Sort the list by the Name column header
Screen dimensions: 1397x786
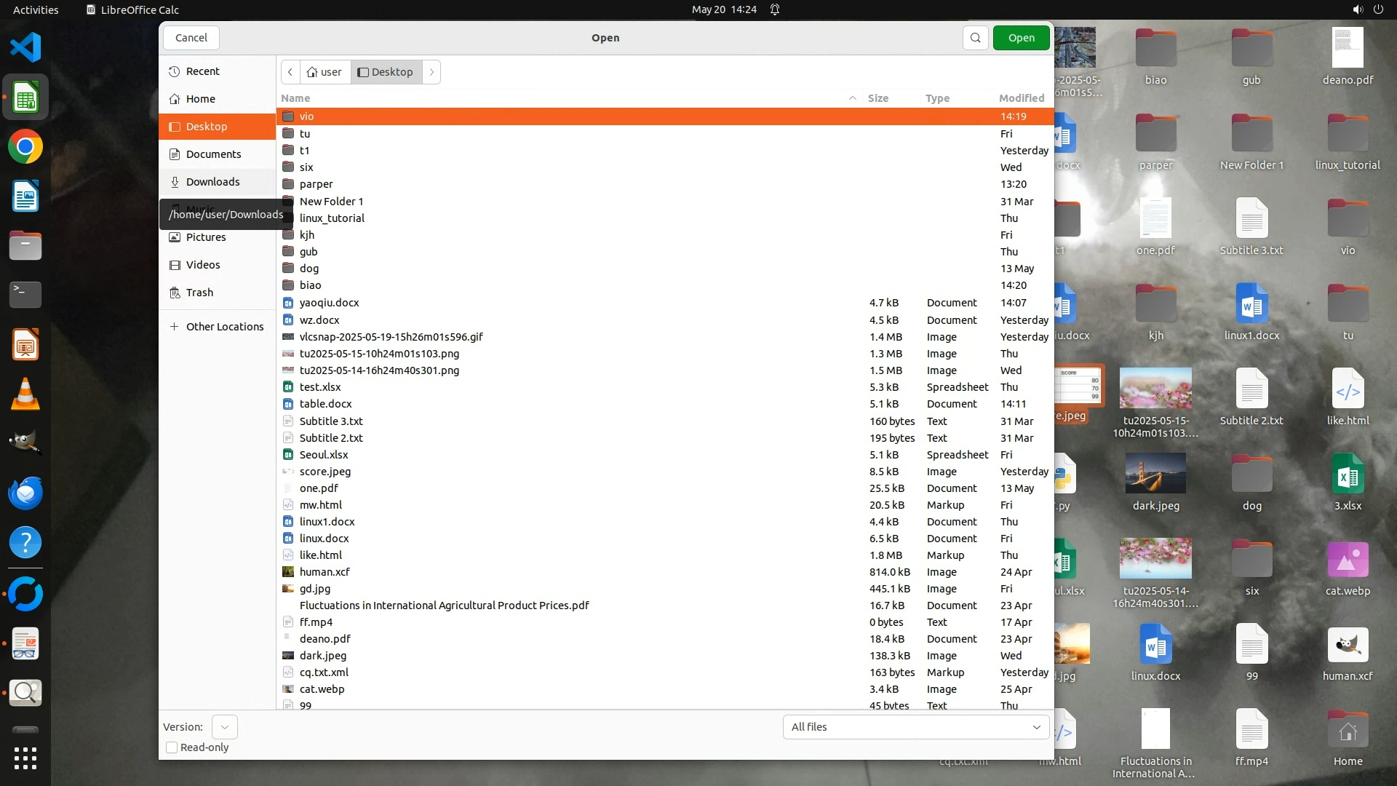point(295,98)
